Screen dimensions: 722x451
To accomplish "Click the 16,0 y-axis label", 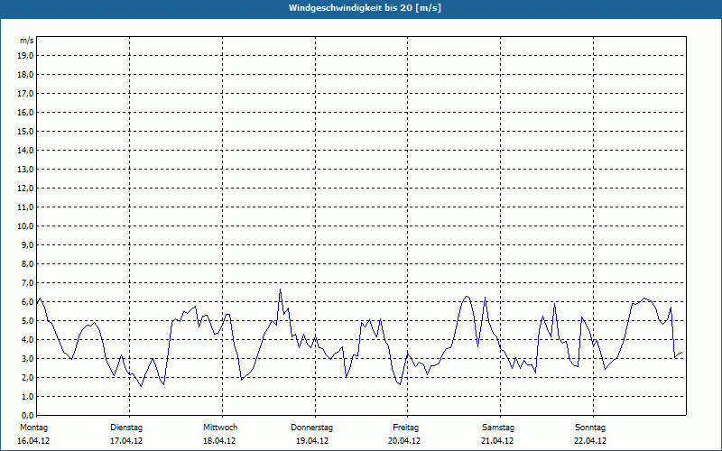I will [x=25, y=112].
